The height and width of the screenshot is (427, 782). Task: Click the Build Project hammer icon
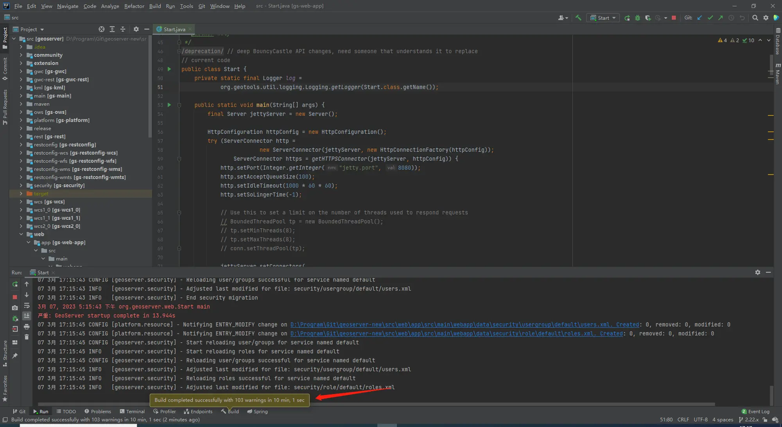tap(578, 18)
